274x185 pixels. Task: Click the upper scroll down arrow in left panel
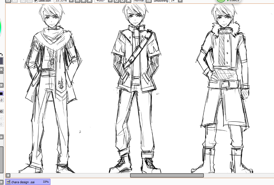tap(1, 85)
